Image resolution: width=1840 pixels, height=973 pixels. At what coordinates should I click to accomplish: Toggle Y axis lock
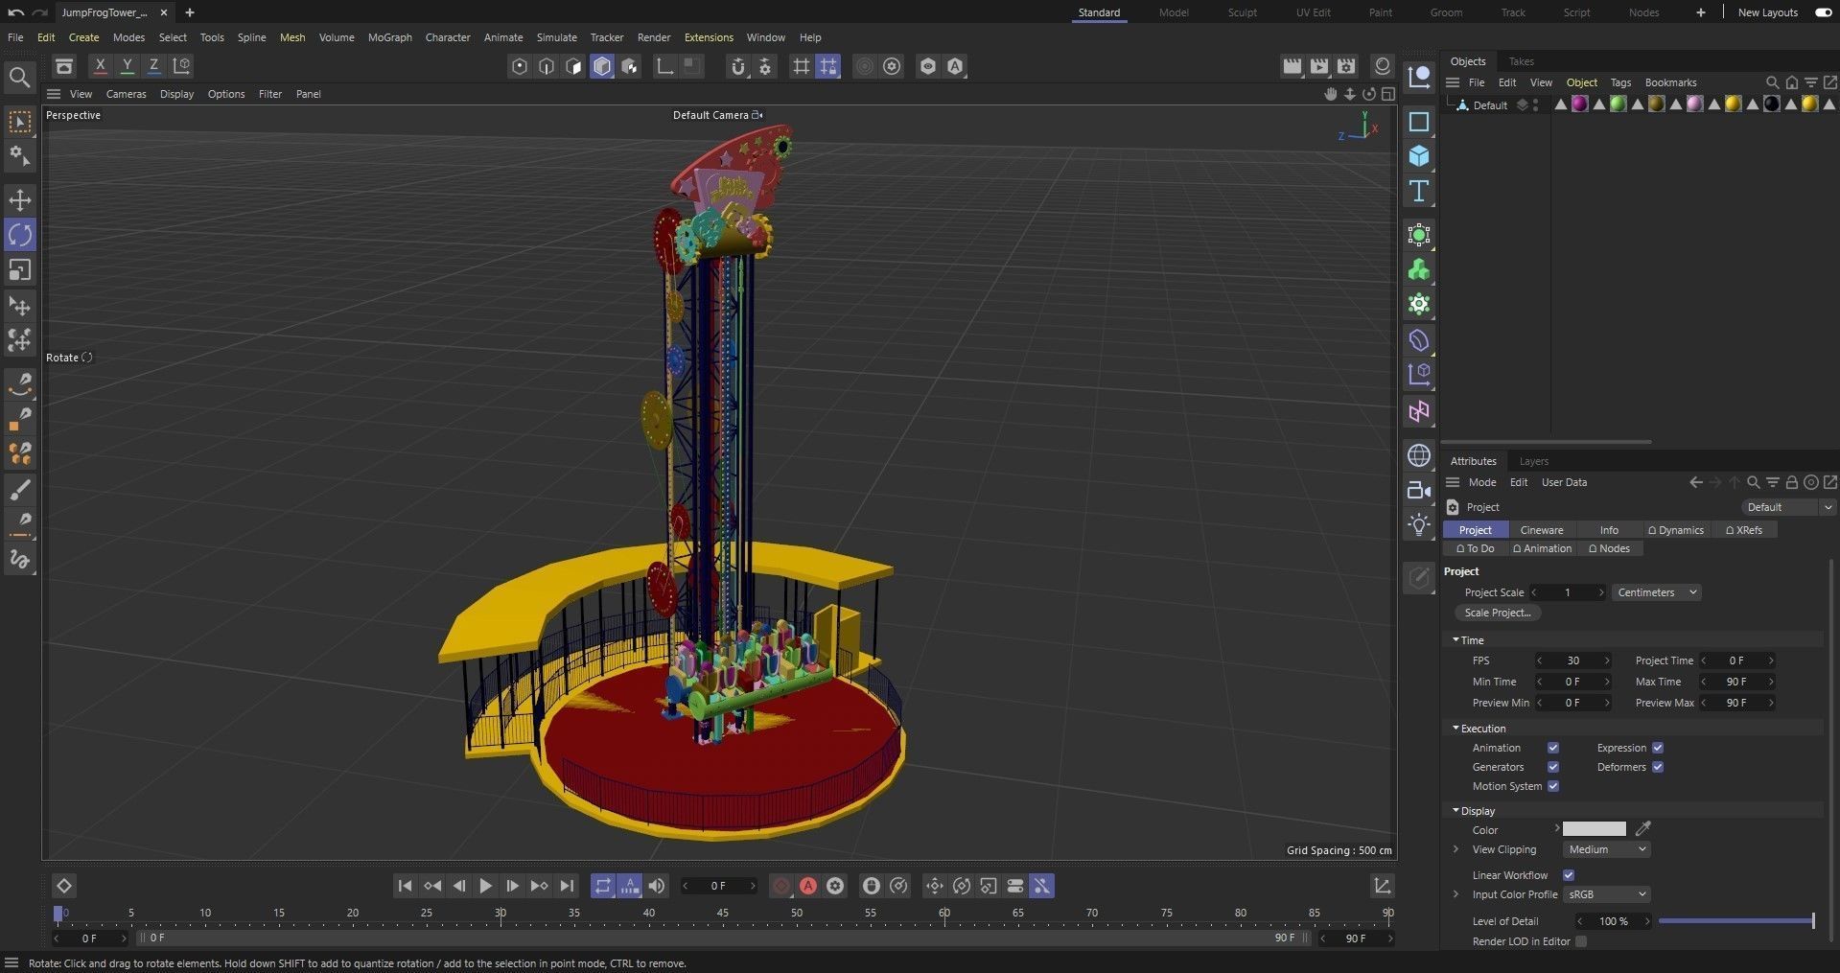[x=127, y=66]
